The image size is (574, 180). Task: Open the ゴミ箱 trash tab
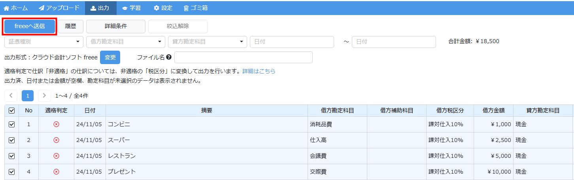point(195,8)
